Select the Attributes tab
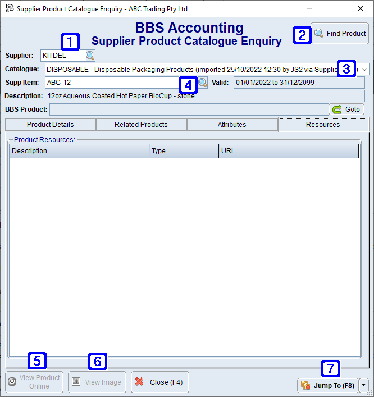This screenshot has height=397, width=374. (x=232, y=125)
